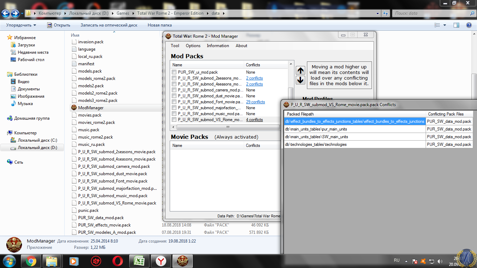477x268 pixels.
Task: Enable the P_U_R_SW_submod_camera_mod checkbox
Action: point(174,90)
